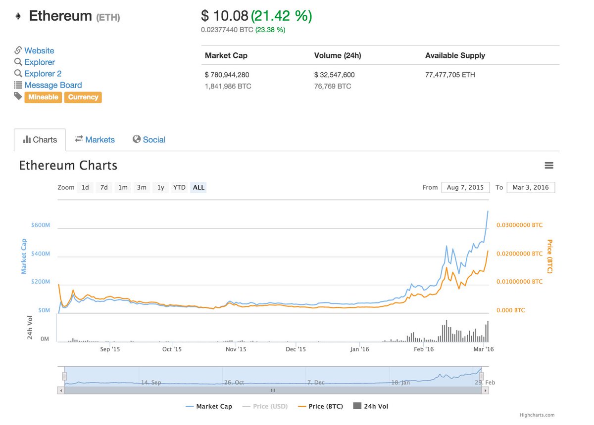Click the (21.42 %) change percentage
This screenshot has width=594, height=425.
click(x=282, y=16)
